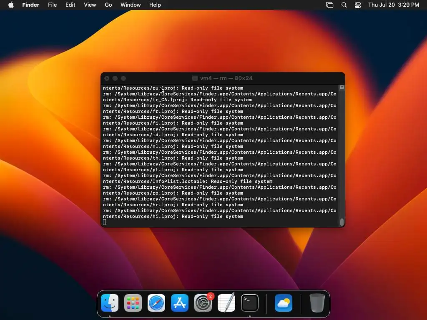Screen dimensions: 427x320
Task: Open TextEdit from the Dock
Action: pos(226,303)
